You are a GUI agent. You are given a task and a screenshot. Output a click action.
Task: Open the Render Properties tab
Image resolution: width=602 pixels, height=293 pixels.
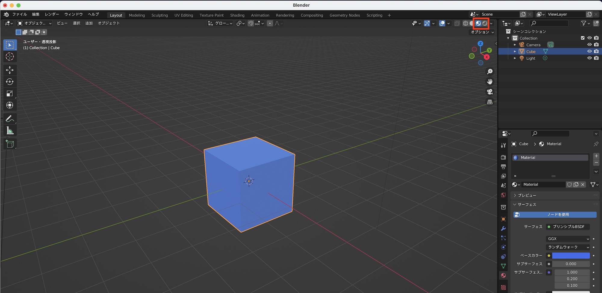click(x=503, y=157)
